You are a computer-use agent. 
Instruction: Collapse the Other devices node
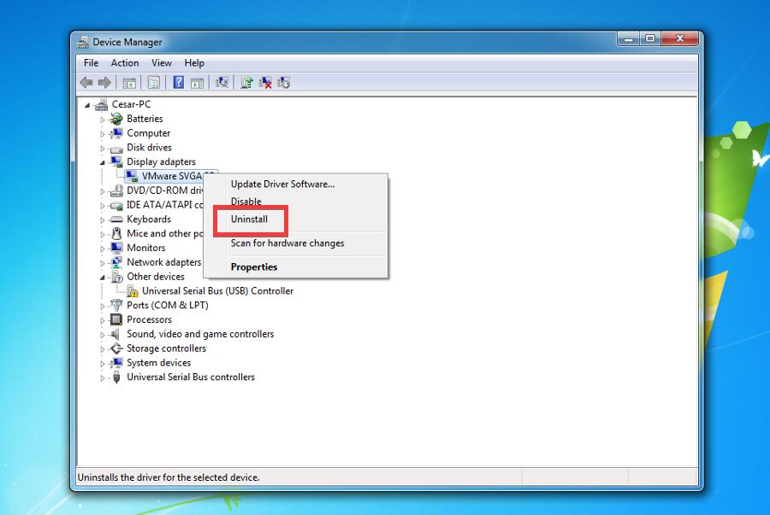click(103, 278)
